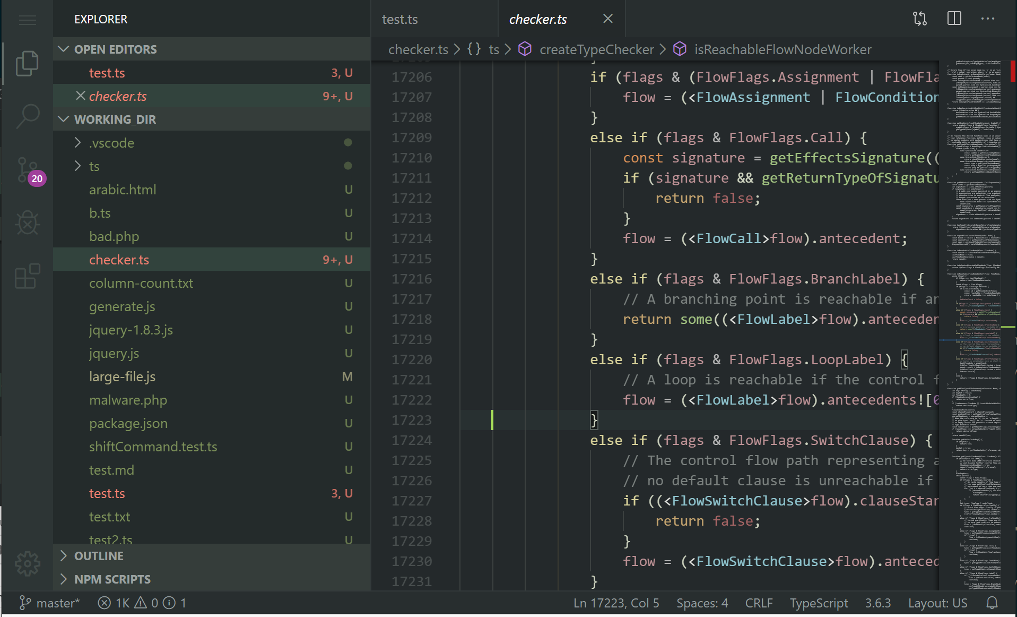Image resolution: width=1017 pixels, height=617 pixels.
Task: Open test.md in the file tree
Action: click(212, 470)
